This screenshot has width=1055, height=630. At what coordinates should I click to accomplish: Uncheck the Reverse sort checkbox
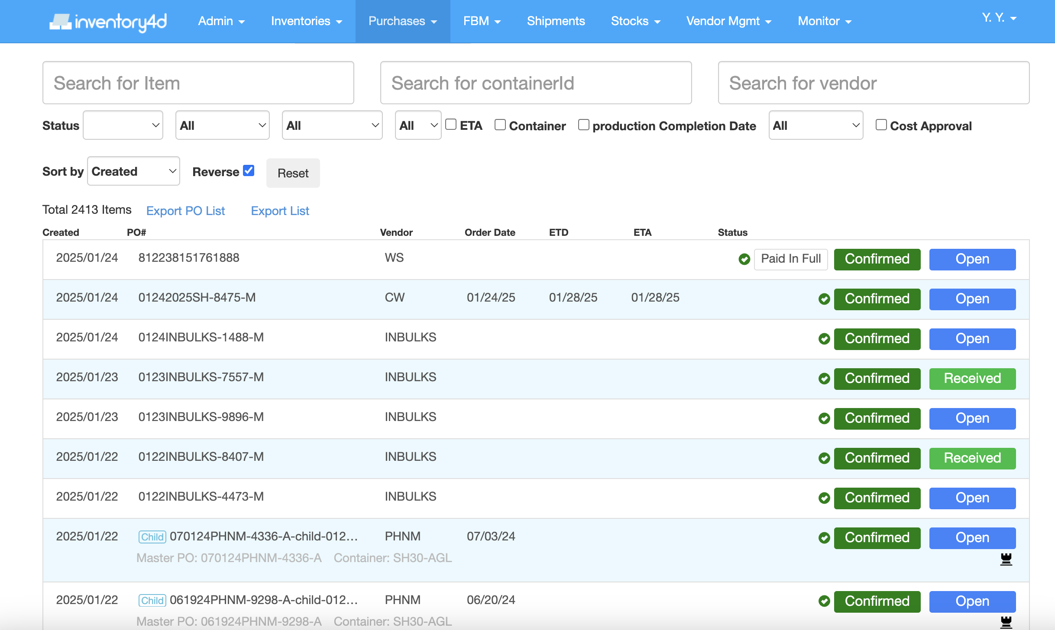tap(249, 170)
